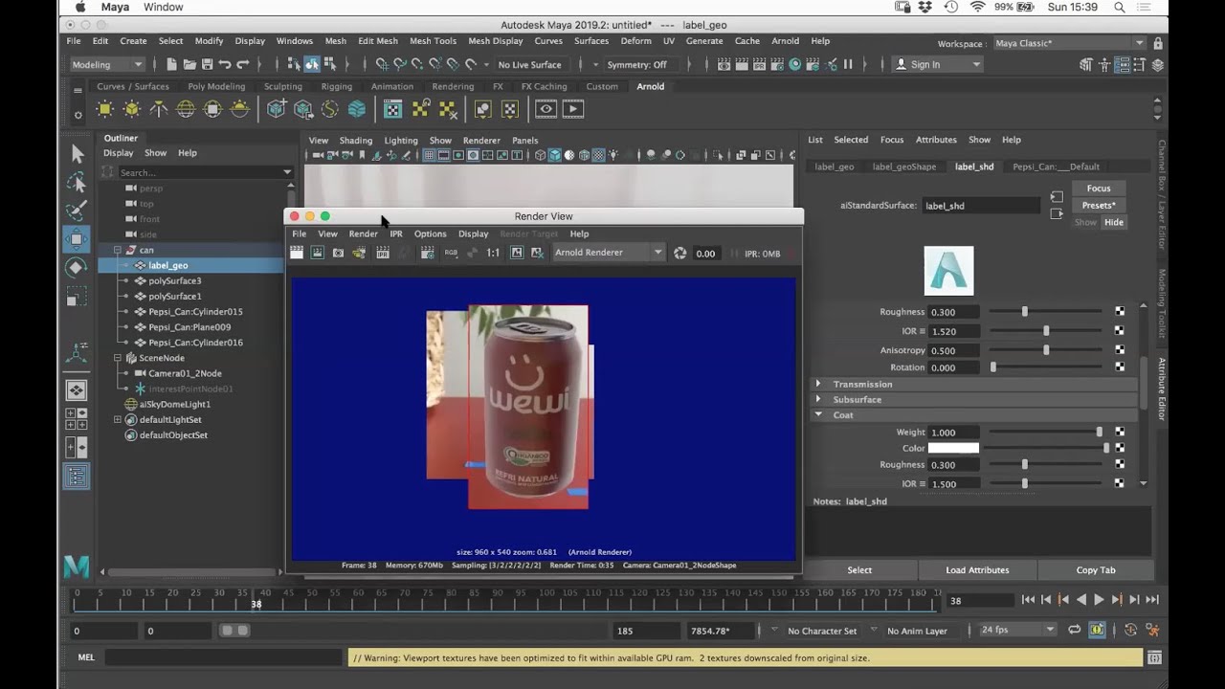Open render settings from Render View toolbar
This screenshot has height=689, width=1225.
(x=428, y=253)
